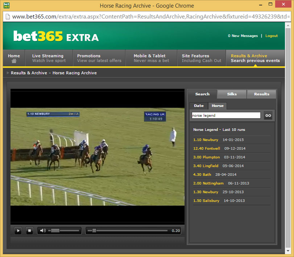Click the horse name search field
The height and width of the screenshot is (257, 294).
click(226, 115)
